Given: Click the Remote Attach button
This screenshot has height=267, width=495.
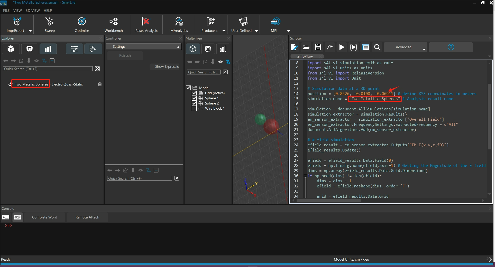Looking at the screenshot, I should [87, 217].
